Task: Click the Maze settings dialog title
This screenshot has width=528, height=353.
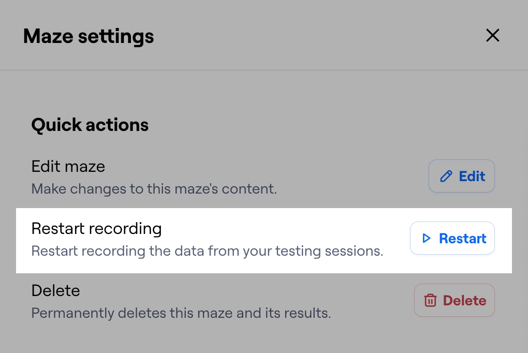Action: point(88,36)
